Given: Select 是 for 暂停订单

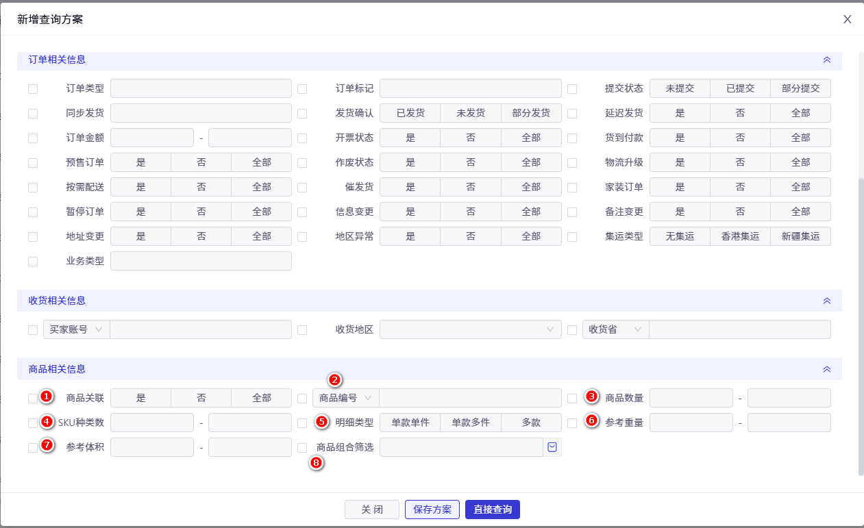Looking at the screenshot, I should tap(140, 212).
